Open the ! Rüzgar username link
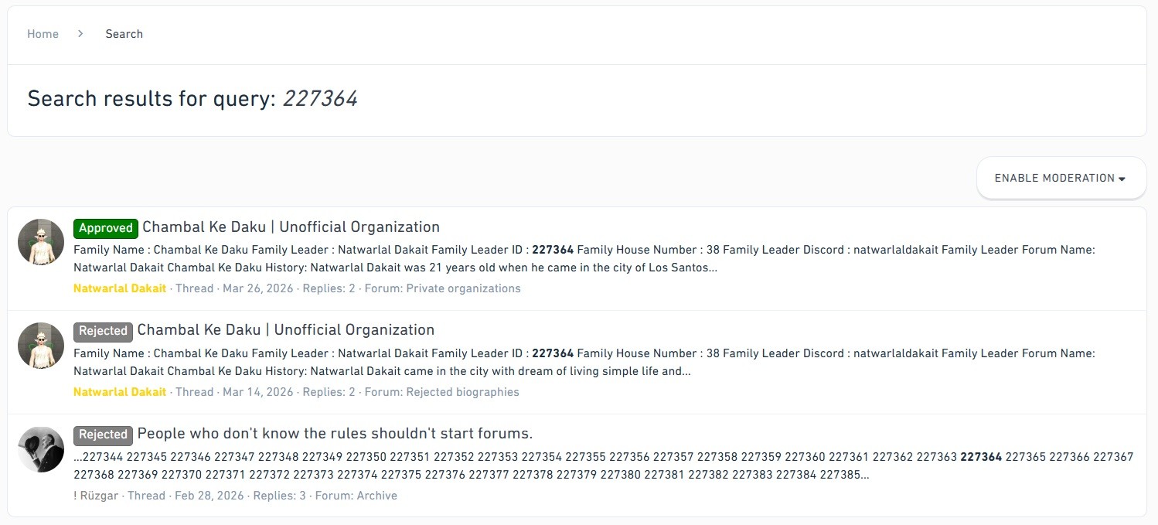Image resolution: width=1158 pixels, height=525 pixels. coord(96,496)
